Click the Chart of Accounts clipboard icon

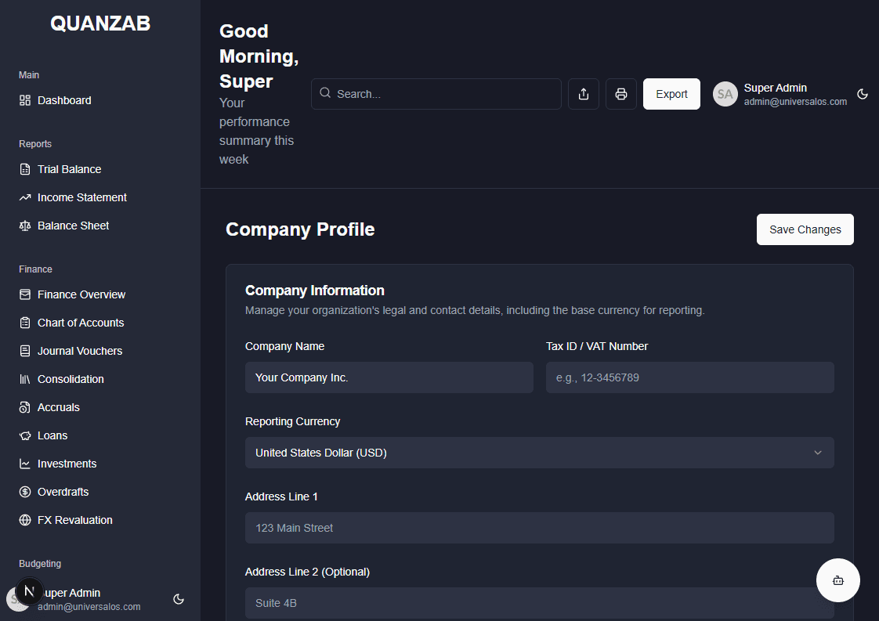tap(24, 323)
